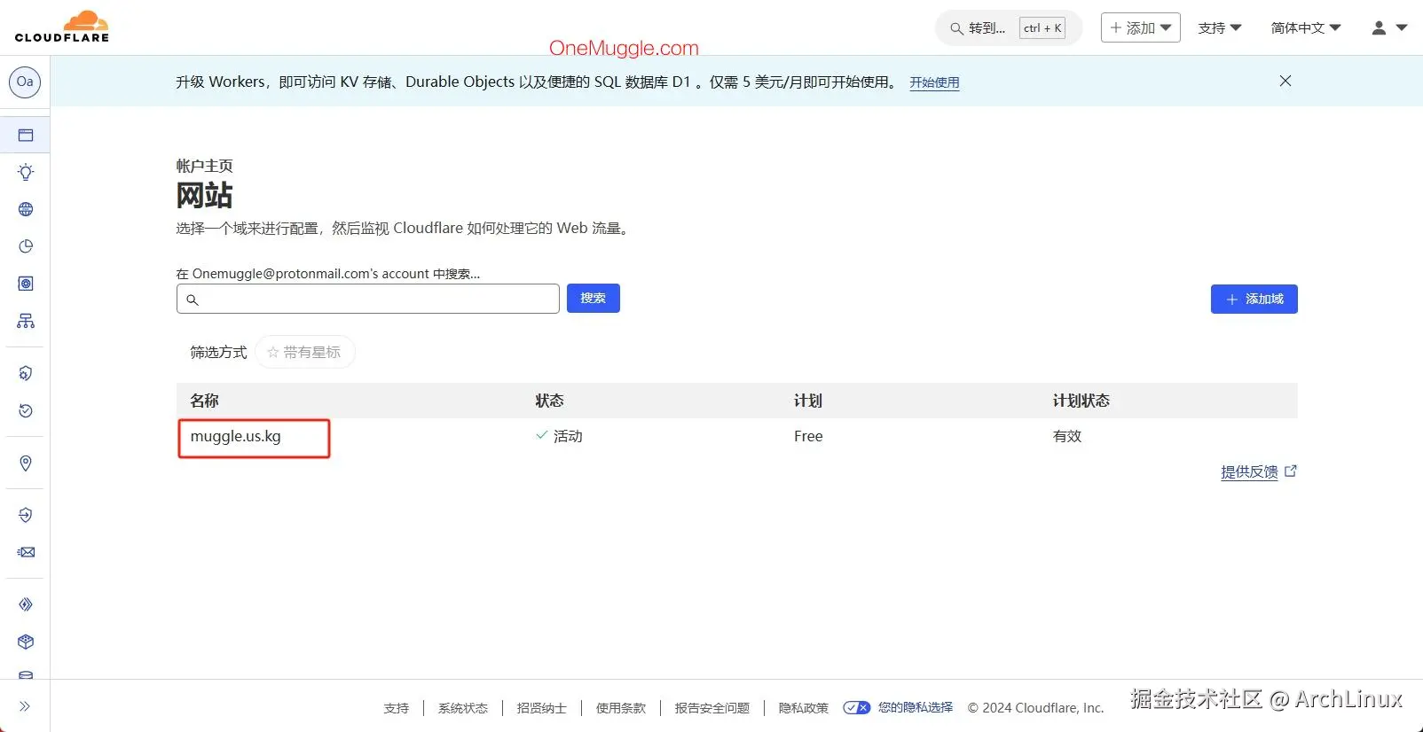Open the lightbulb Discover sidebar icon
The image size is (1423, 732).
coord(26,172)
